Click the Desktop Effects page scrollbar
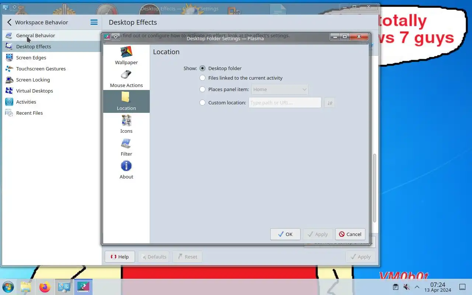This screenshot has width=472, height=295. pos(375,188)
